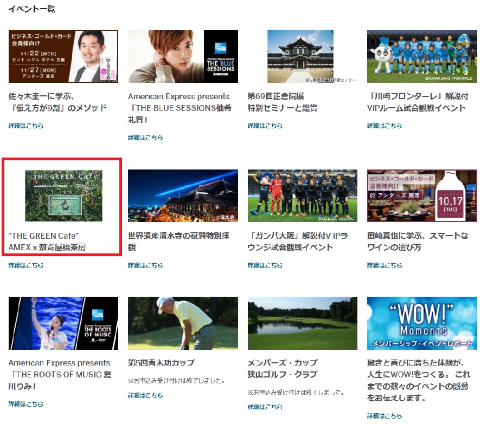Click 詳細はこちら under 川崎フロンターレ event

coord(385,126)
